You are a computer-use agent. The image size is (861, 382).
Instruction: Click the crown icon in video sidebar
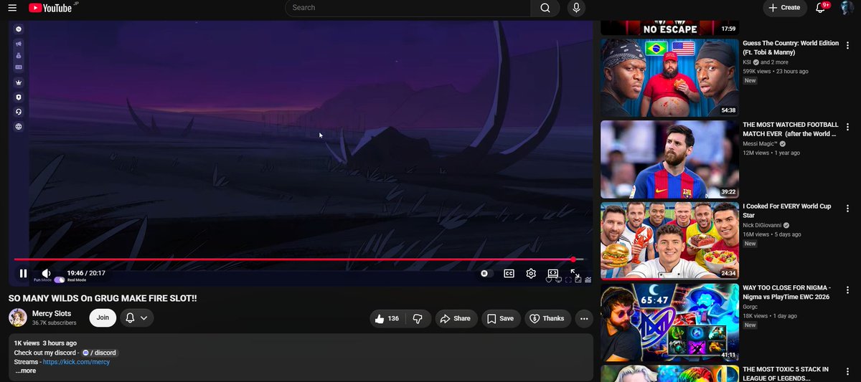[x=19, y=82]
